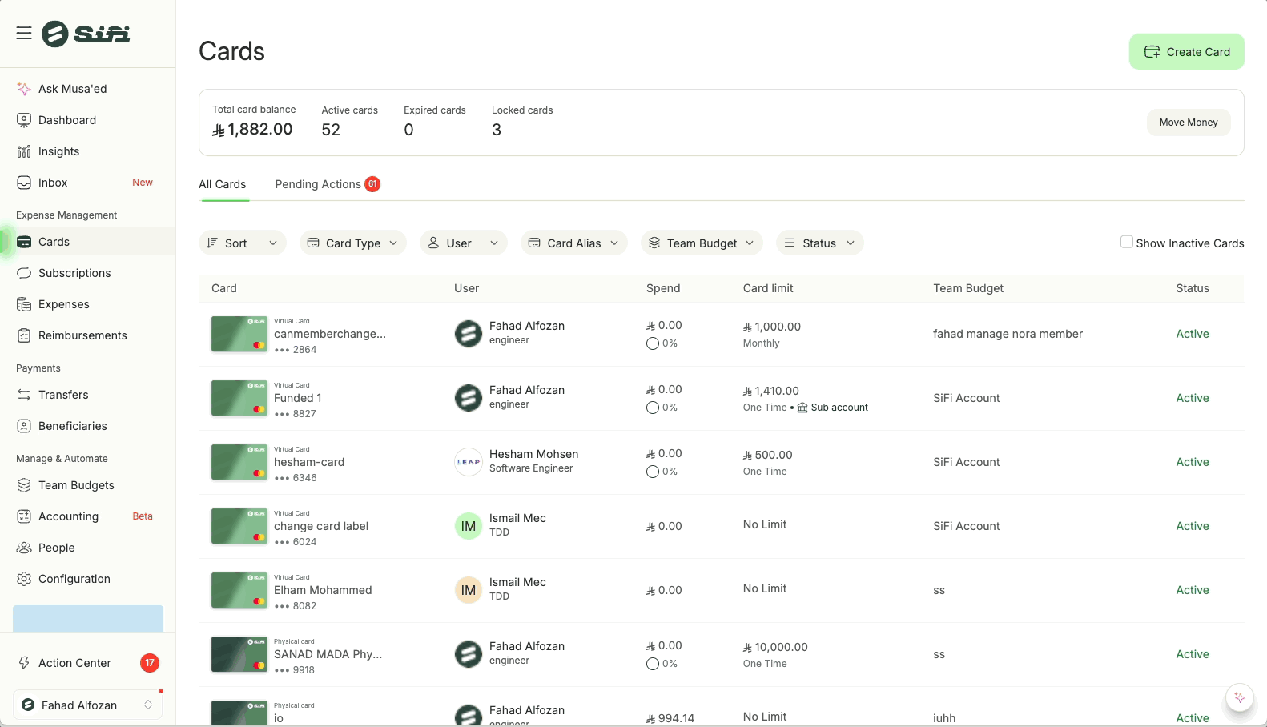1267x727 pixels.
Task: Click the Inbox tray icon
Action: 24,183
